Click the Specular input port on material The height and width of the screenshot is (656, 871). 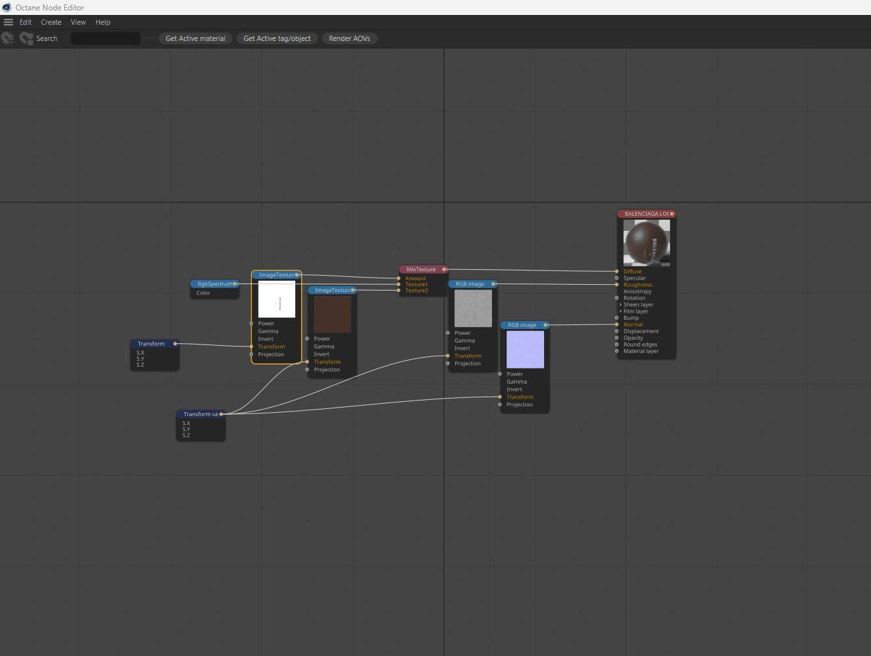click(x=617, y=278)
